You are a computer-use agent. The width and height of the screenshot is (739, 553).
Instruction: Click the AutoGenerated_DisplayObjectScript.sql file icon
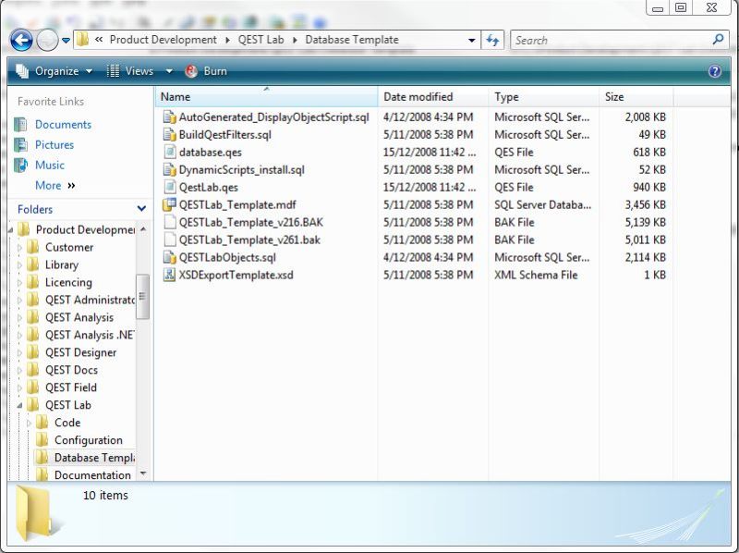[x=169, y=117]
